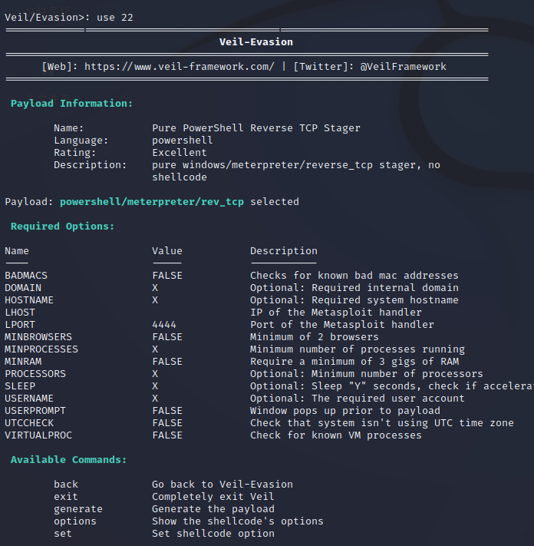This screenshot has height=546, width=534.
Task: Click the Name column header
Action: click(x=17, y=250)
